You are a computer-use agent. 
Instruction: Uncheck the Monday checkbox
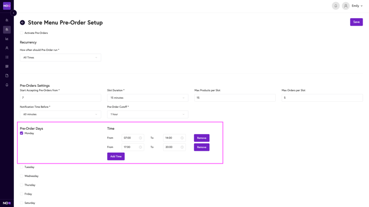click(x=21, y=133)
